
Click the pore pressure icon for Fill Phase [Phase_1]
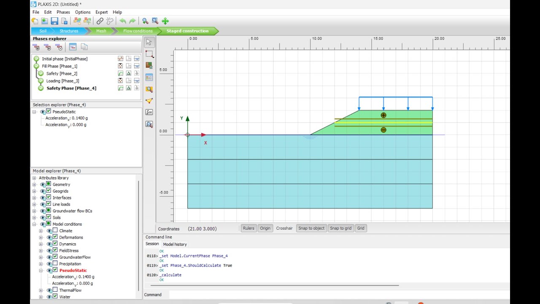(137, 66)
